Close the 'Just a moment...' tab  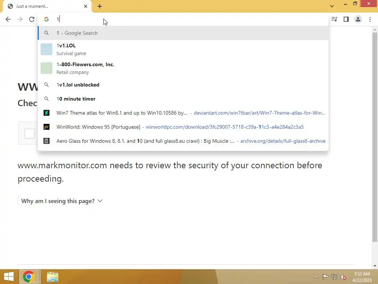86,6
